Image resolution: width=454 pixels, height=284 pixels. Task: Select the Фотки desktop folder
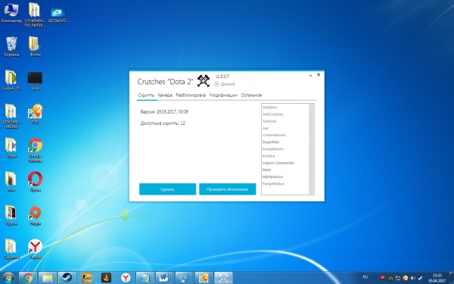click(x=35, y=46)
